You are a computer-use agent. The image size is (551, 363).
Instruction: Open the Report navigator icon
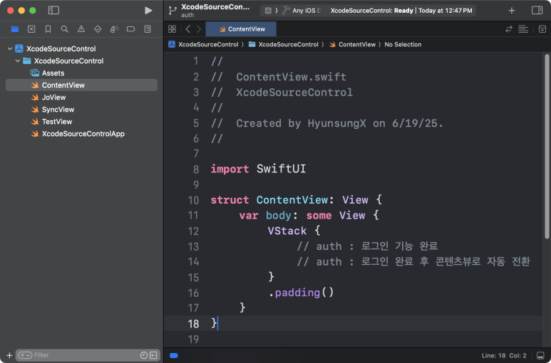pyautogui.click(x=148, y=29)
